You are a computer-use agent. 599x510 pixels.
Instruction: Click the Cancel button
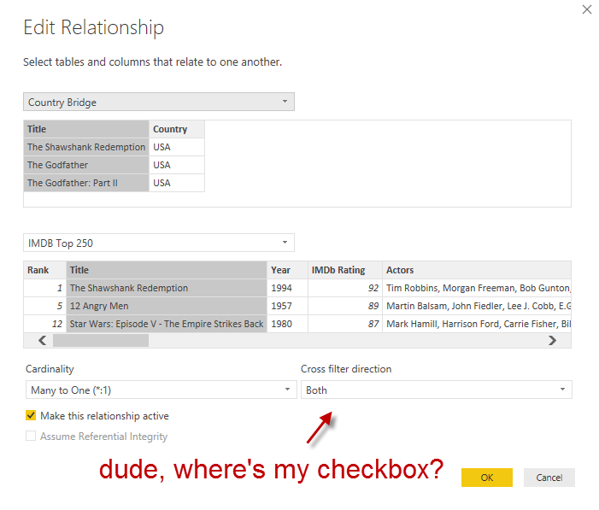(549, 478)
